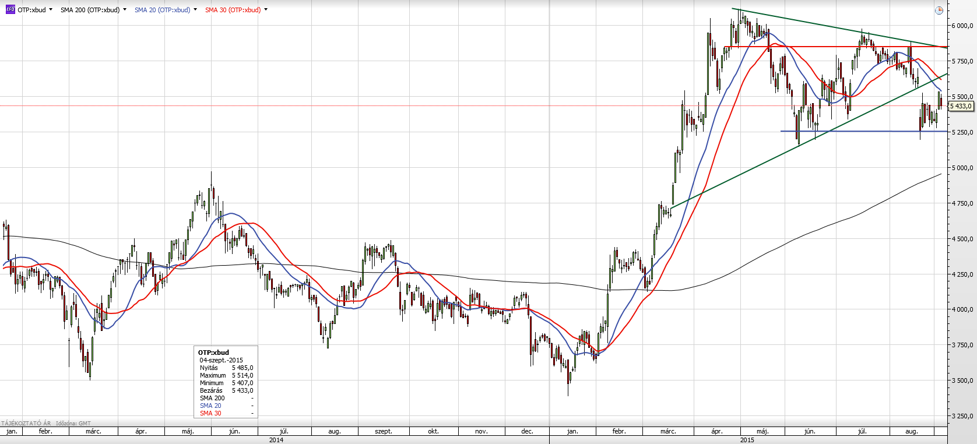Click the 2015 year label on time axis
Viewport: 977px width, 444px height.
tap(747, 440)
